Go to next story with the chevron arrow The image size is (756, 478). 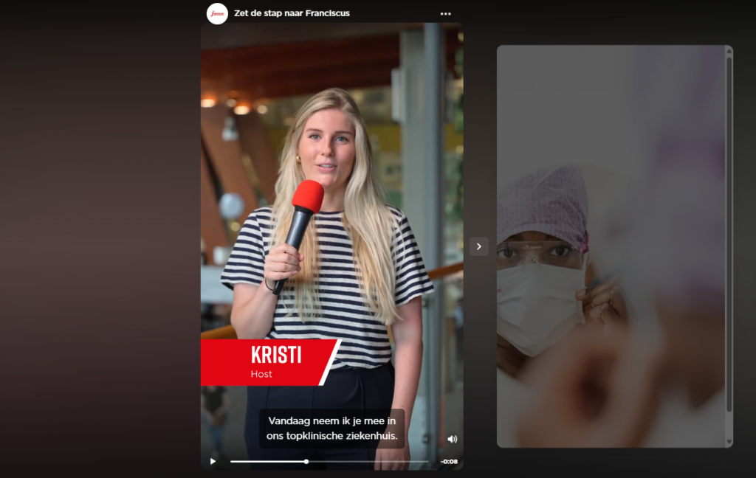coord(478,246)
